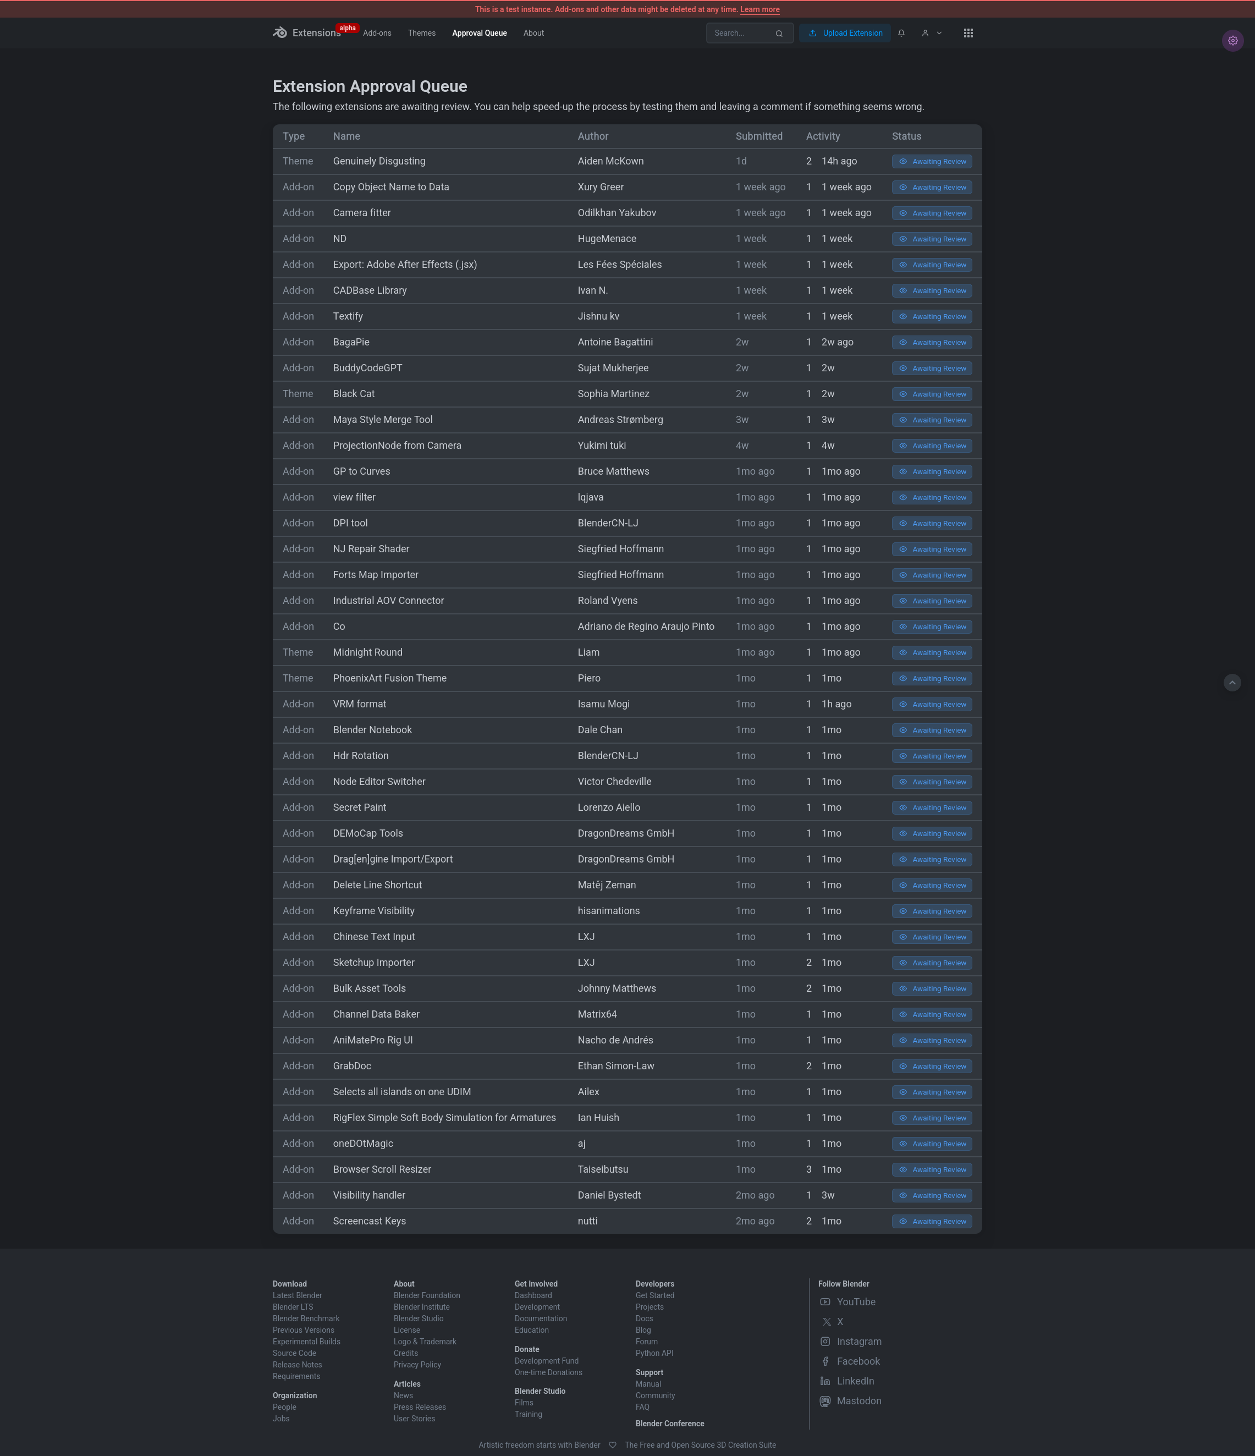Open the Export: Adobe After Effects (.jsx) entry

[x=405, y=264]
